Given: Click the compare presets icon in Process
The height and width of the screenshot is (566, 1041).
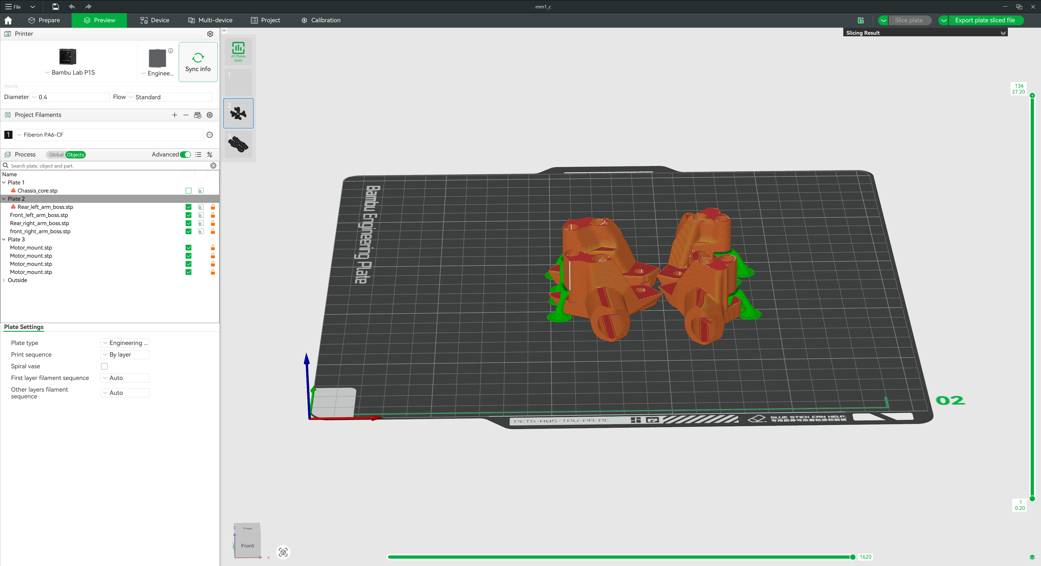Looking at the screenshot, I should tap(210, 155).
